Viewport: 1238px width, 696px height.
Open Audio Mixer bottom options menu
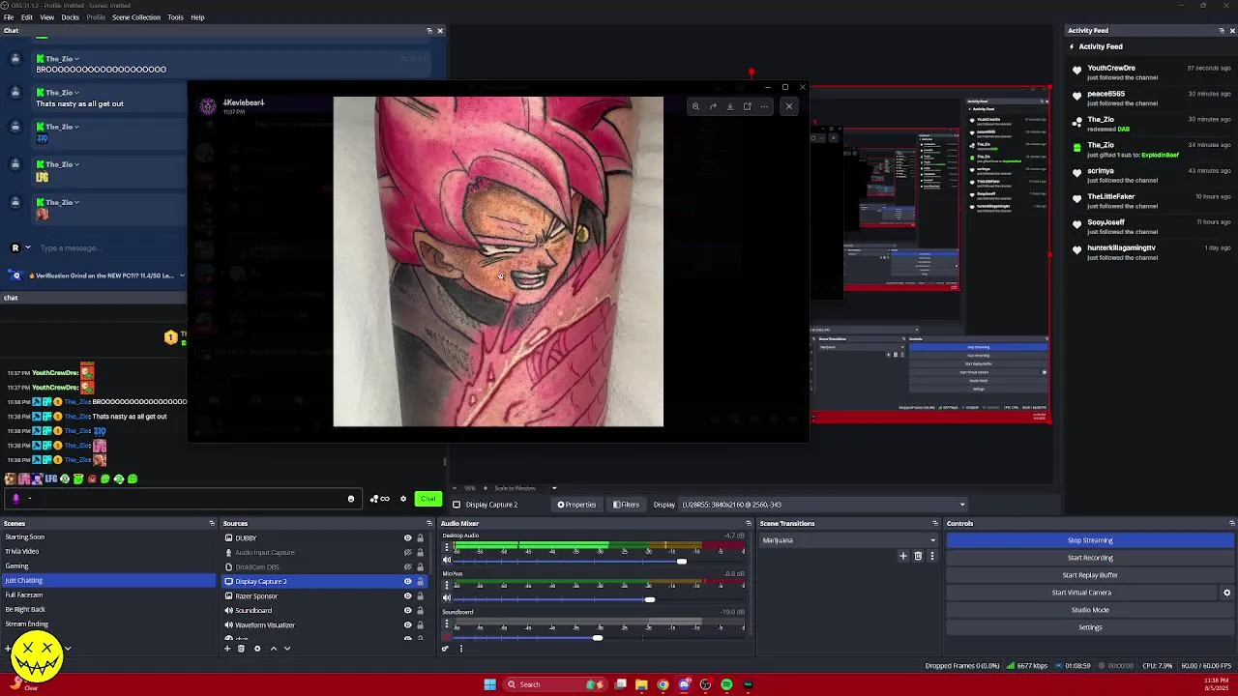(461, 649)
